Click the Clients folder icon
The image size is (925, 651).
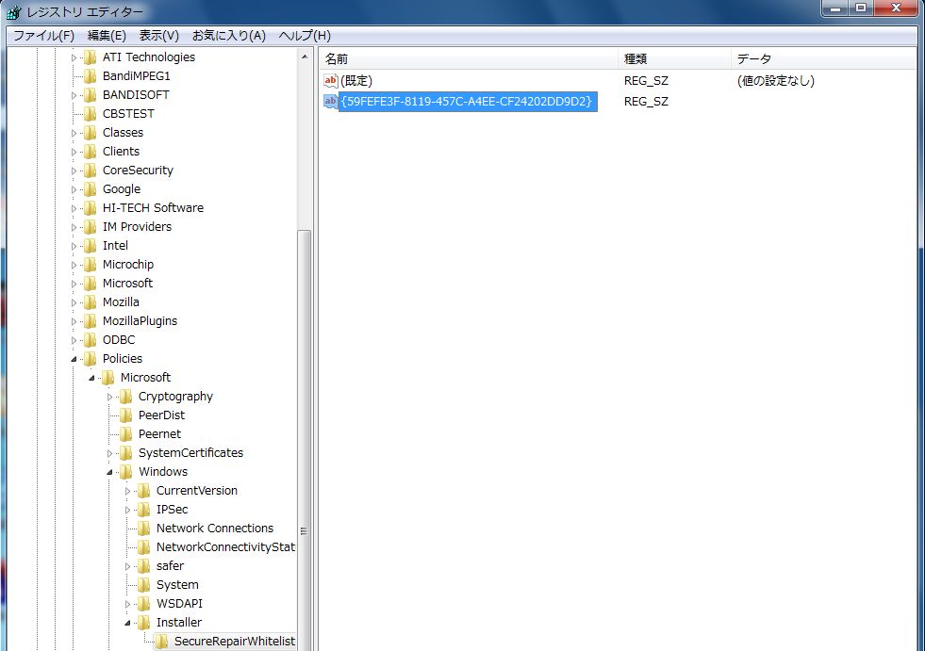(91, 152)
